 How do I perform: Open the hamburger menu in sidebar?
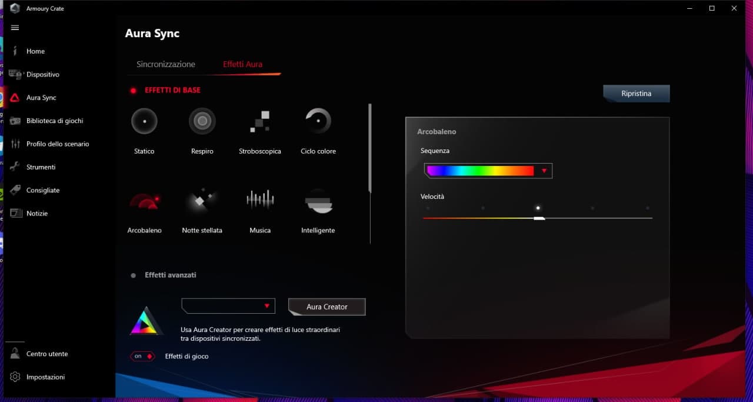(x=15, y=28)
